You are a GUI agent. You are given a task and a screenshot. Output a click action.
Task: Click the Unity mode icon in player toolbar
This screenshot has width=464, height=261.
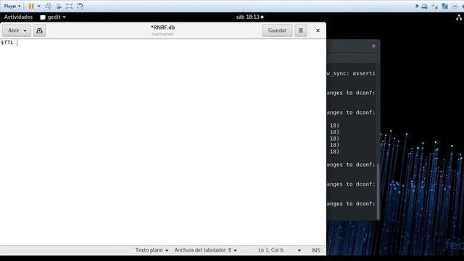tap(80, 6)
